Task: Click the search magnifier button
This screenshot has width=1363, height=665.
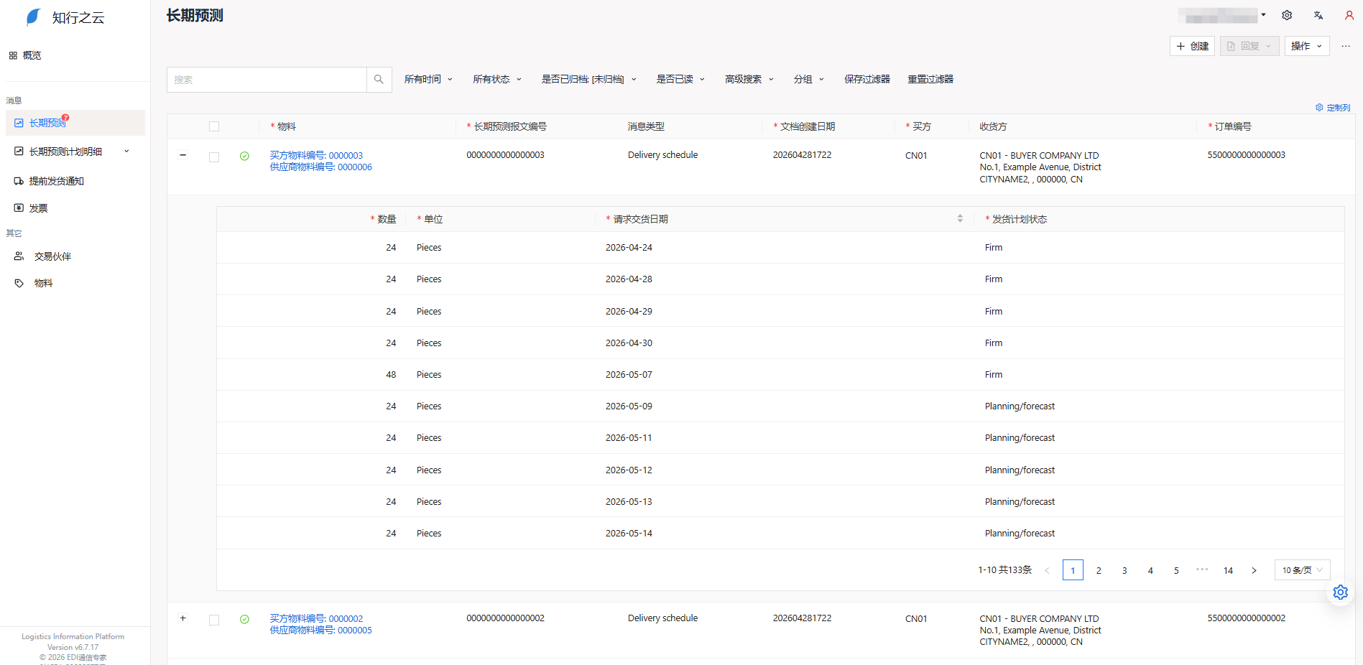Action: [x=379, y=80]
